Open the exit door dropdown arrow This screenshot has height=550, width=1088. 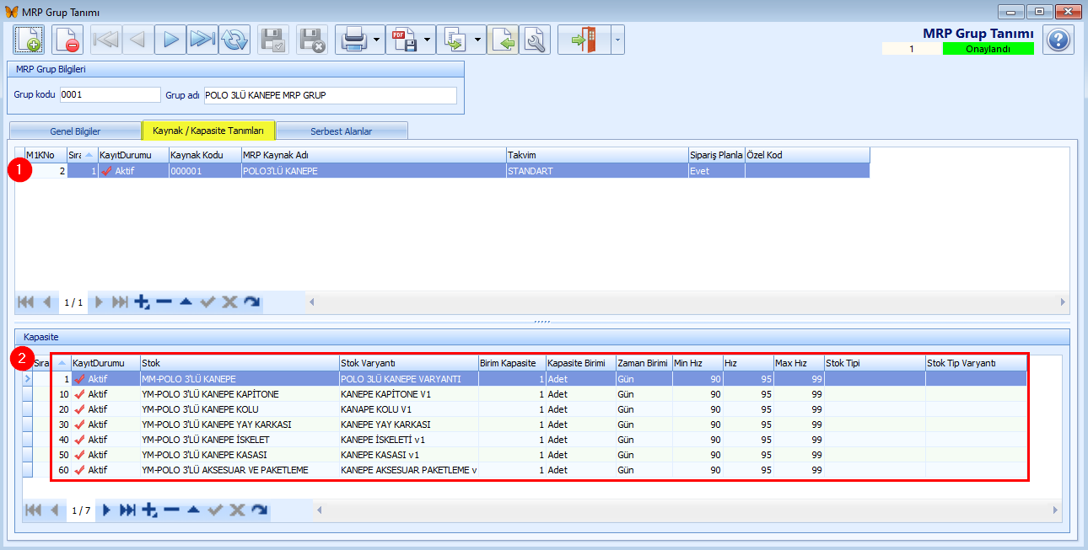point(617,40)
